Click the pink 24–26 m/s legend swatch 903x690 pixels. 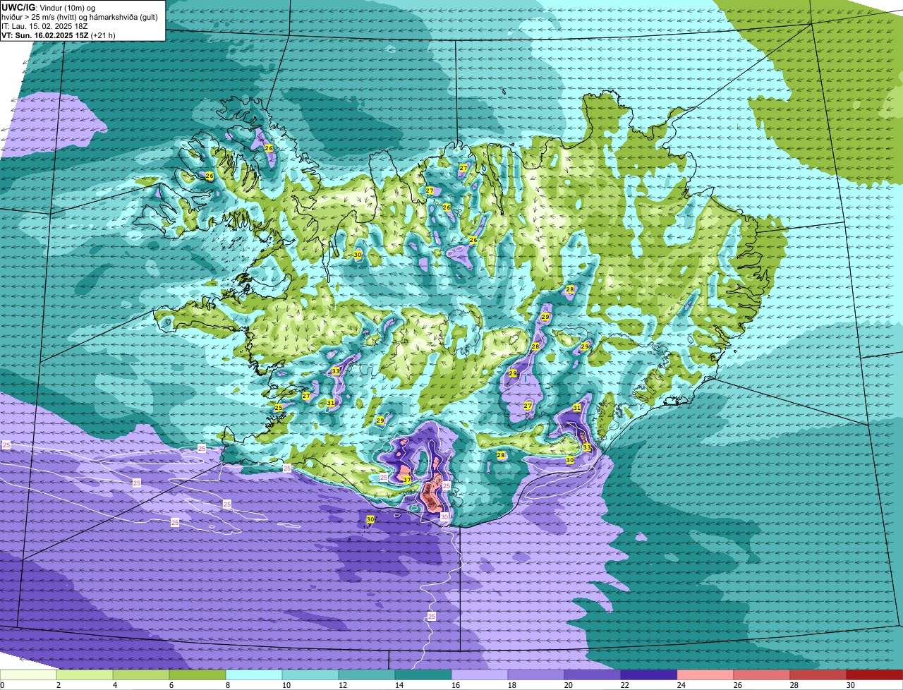(705, 674)
